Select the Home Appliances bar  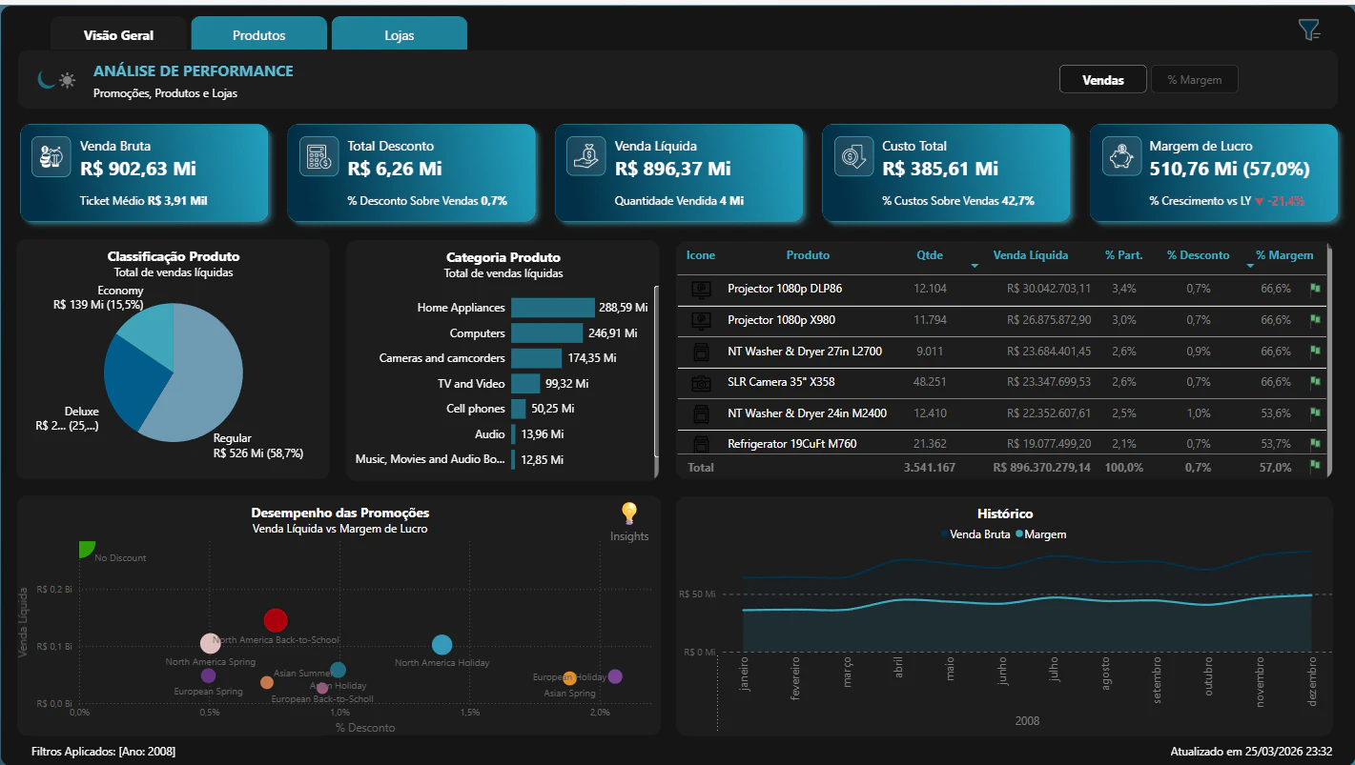coord(553,308)
